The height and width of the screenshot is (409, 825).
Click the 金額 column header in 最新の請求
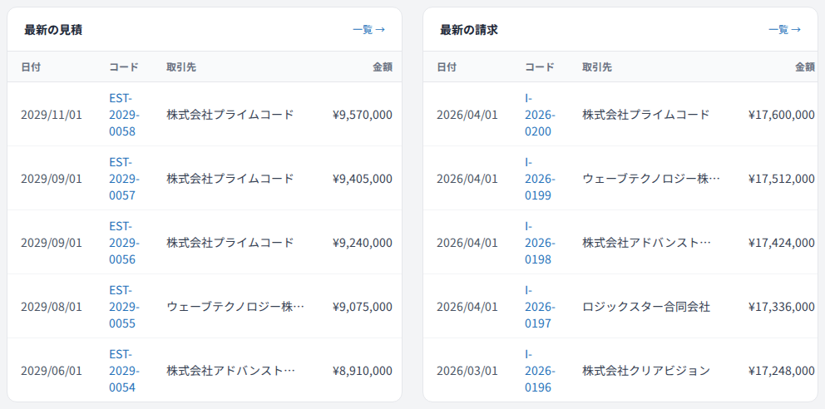(x=805, y=67)
